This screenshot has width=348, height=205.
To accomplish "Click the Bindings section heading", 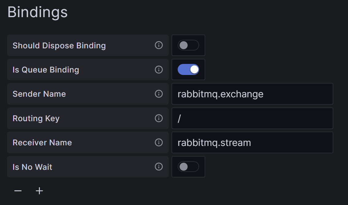I will pos(37,12).
